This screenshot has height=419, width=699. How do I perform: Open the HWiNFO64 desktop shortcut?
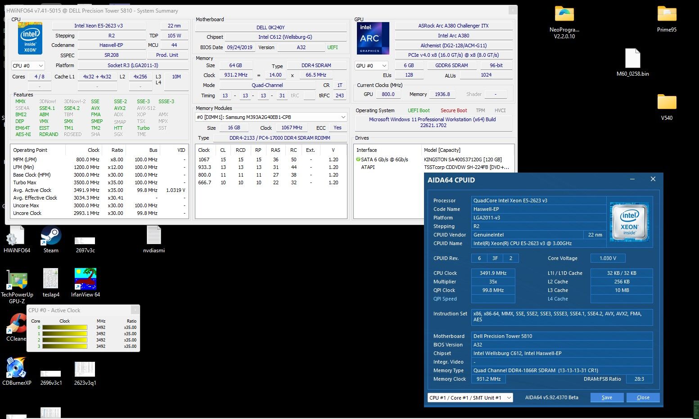pyautogui.click(x=17, y=239)
